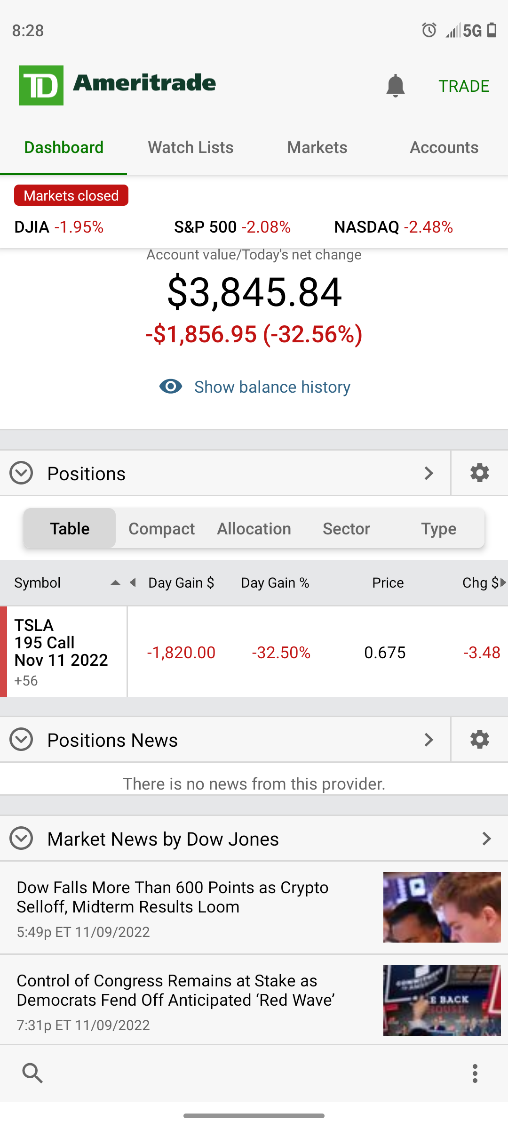Tap the notification bell icon
Screen dimensions: 508x1130
(395, 86)
